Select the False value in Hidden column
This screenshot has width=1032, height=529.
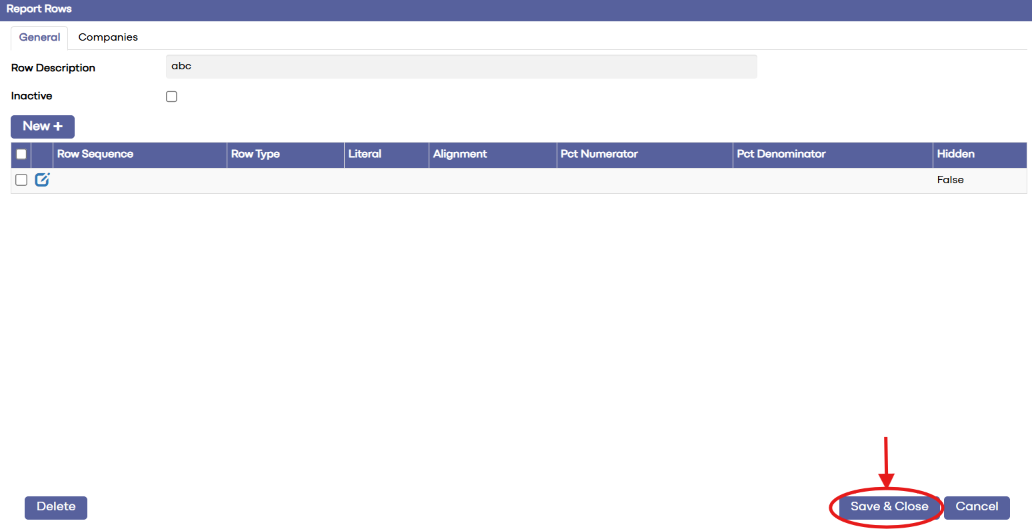coord(951,180)
